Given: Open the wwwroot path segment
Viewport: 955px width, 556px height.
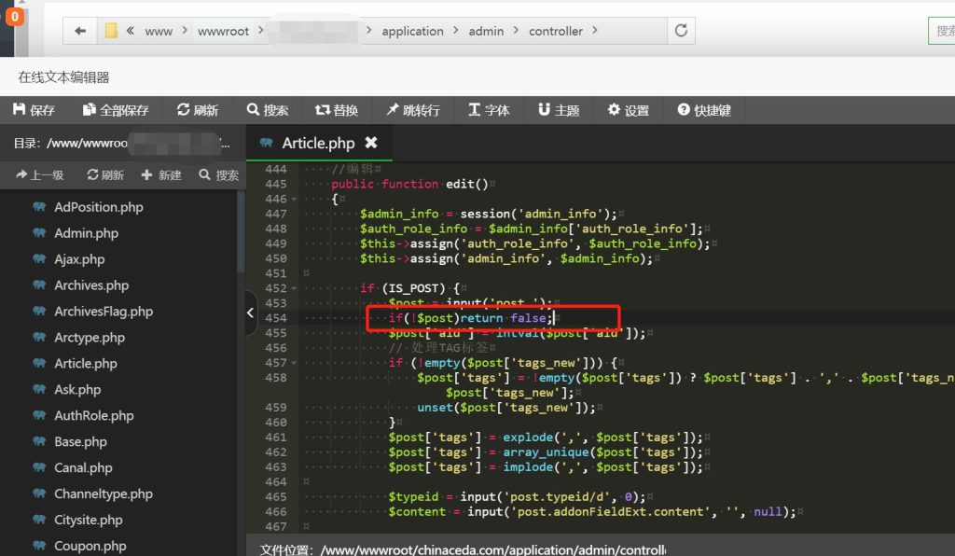Looking at the screenshot, I should [223, 31].
